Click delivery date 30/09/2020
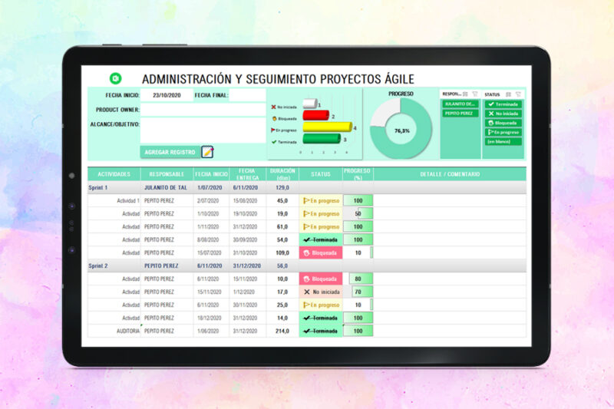The image size is (614, 409). pyautogui.click(x=245, y=240)
